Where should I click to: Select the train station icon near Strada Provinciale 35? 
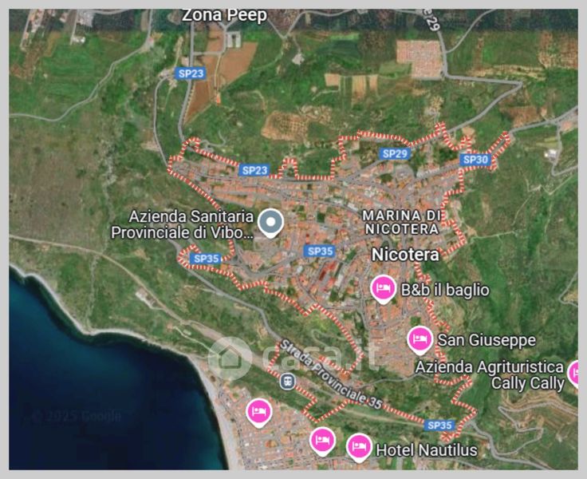tap(287, 382)
